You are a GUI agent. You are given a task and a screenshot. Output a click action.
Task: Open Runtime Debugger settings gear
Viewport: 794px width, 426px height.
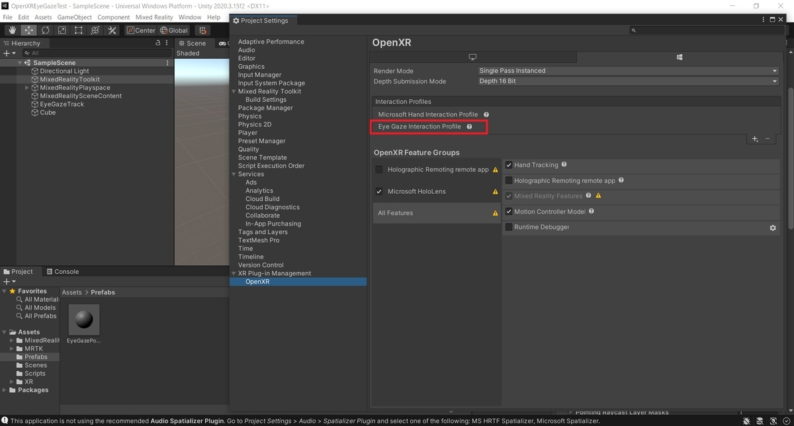coord(772,228)
